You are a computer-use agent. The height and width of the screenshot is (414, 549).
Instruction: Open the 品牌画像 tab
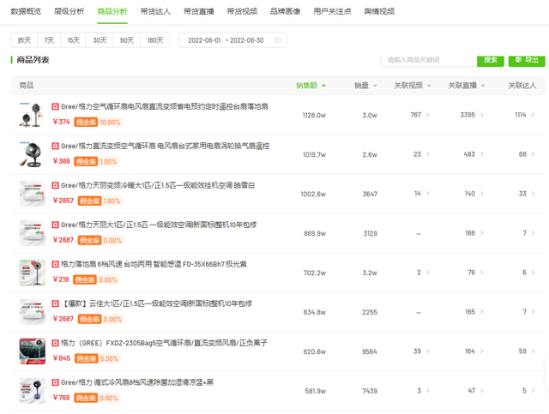point(285,11)
